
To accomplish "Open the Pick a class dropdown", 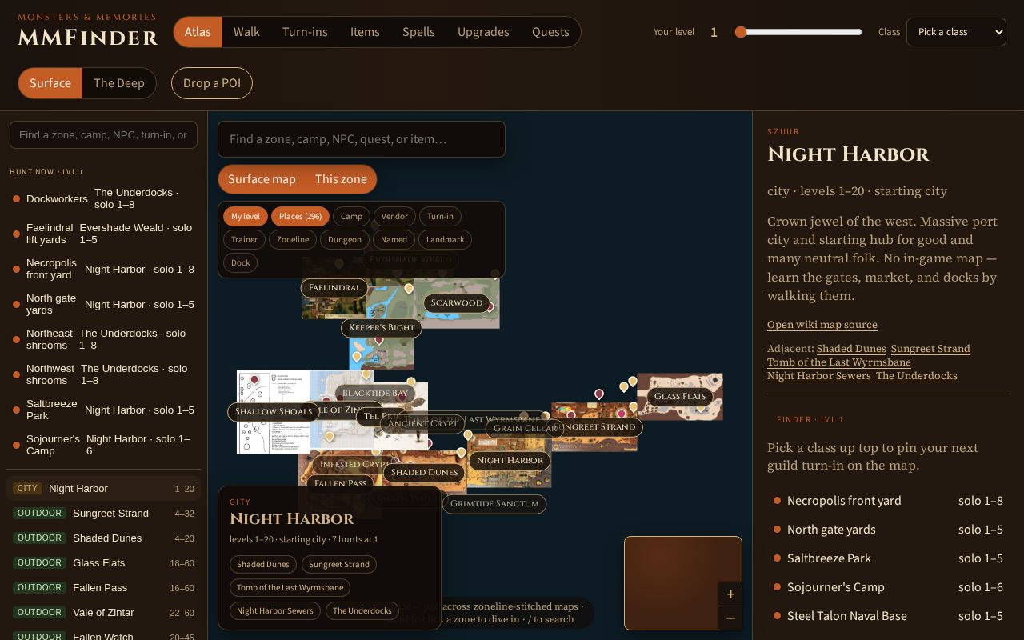I will coord(956,32).
